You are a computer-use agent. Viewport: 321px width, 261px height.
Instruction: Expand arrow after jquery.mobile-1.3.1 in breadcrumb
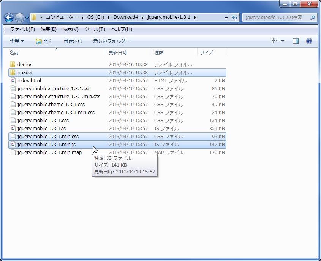click(x=195, y=18)
